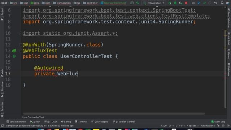
Task: Open the Event Log
Action: (218, 122)
